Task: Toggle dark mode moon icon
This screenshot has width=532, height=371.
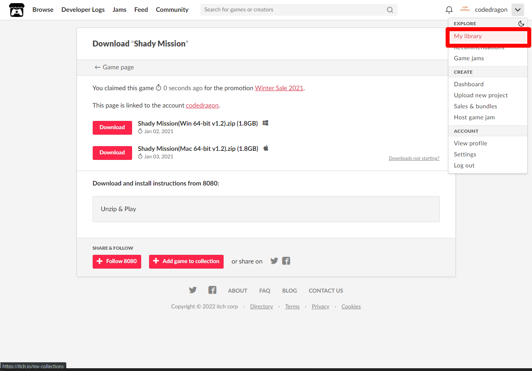Action: [521, 24]
